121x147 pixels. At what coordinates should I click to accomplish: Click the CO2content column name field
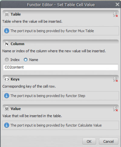[x=60, y=67]
